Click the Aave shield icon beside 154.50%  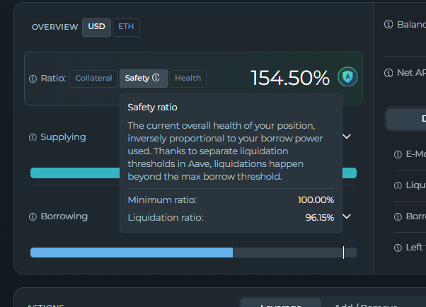(x=347, y=76)
